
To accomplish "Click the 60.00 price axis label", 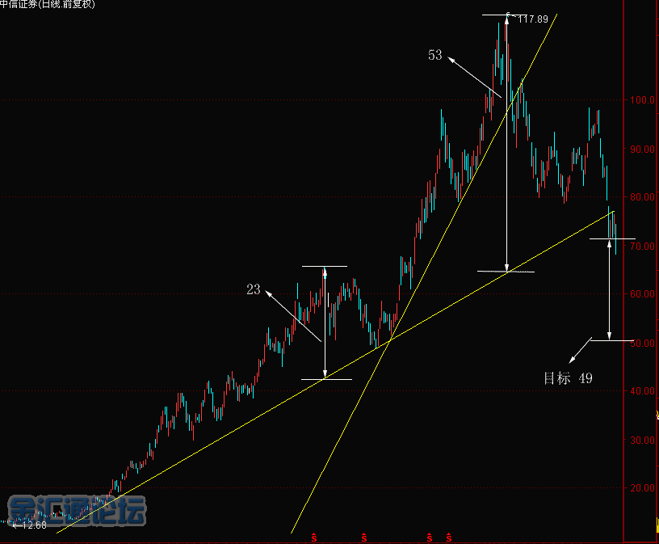I will [642, 294].
